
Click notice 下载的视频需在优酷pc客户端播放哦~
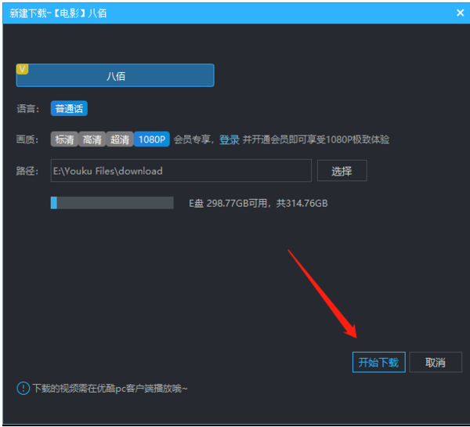(110, 389)
